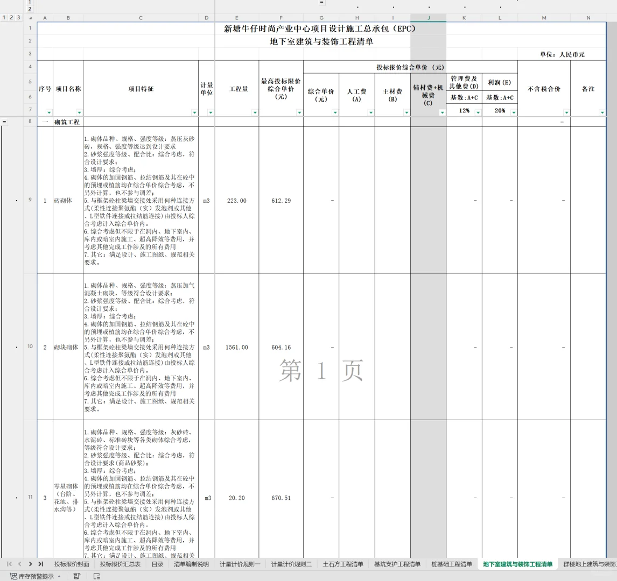Open the 不含税合价 filter dropdown
Image resolution: width=617 pixels, height=581 pixels.
pos(566,112)
